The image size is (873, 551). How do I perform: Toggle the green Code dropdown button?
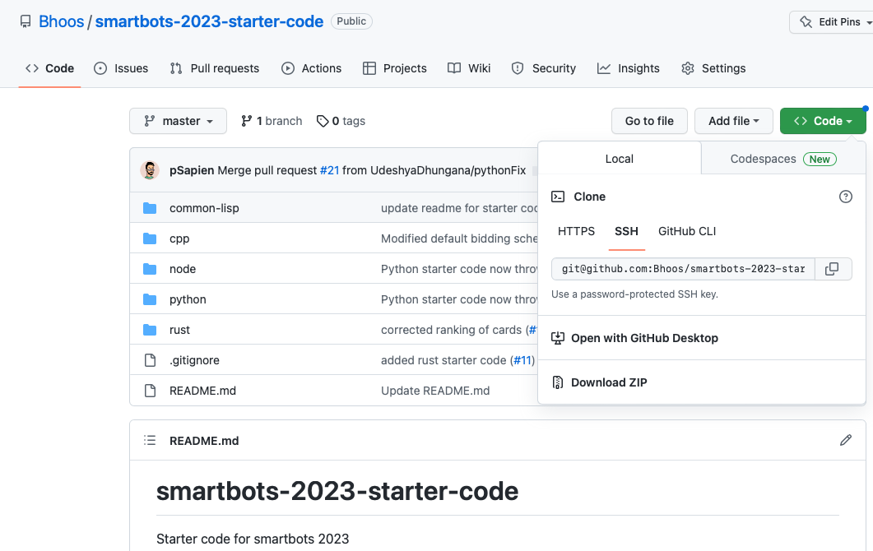(x=823, y=121)
